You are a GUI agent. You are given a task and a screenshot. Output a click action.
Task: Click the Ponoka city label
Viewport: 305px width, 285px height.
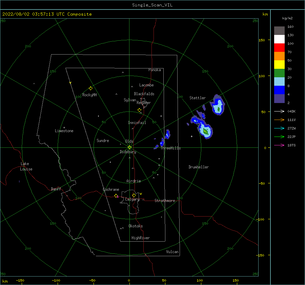(x=155, y=70)
